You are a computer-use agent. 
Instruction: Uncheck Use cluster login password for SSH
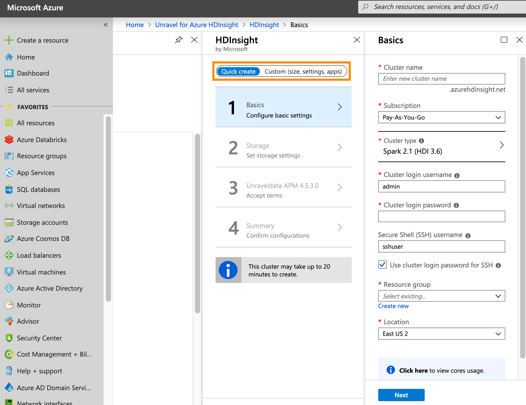tap(382, 265)
